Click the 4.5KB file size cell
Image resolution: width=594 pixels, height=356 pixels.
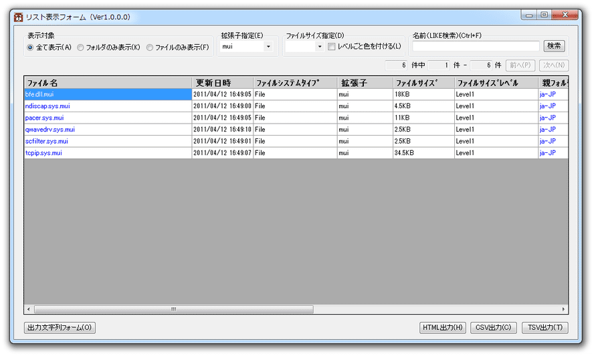[x=423, y=106]
